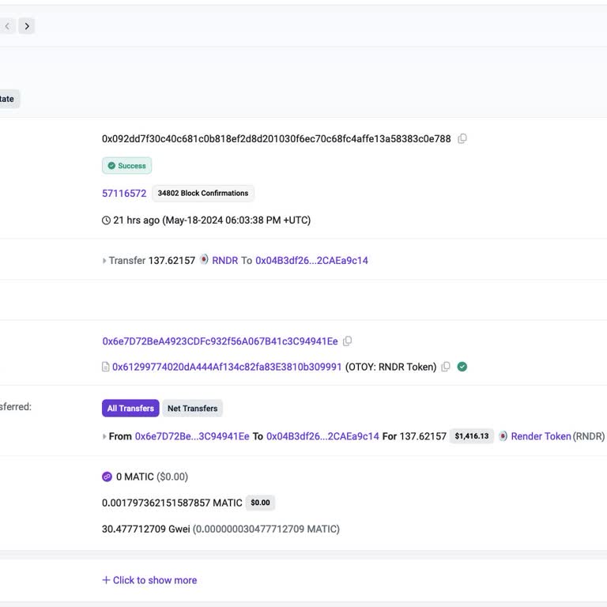607x607 pixels.
Task: Go to next transaction arrow
Action: point(27,26)
